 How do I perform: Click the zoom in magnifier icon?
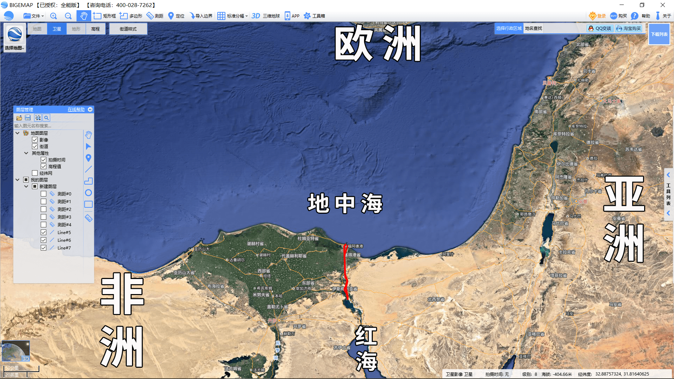tap(53, 16)
